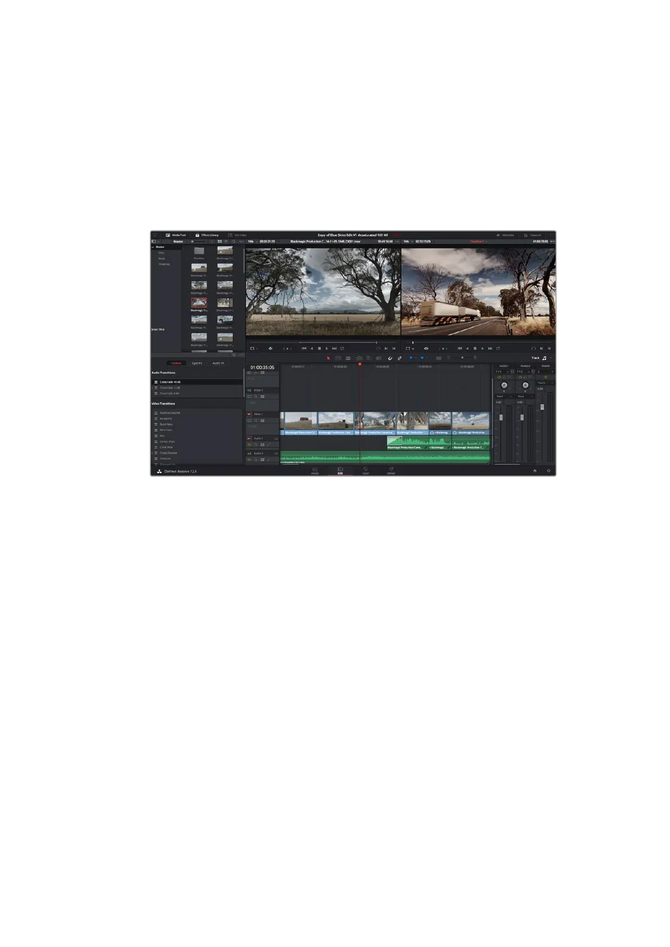Viewport: 670px width, 947px height.
Task: Select the Clips bin
Action: [161, 252]
